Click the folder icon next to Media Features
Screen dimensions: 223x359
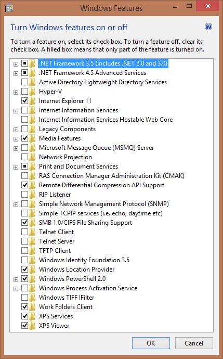point(32,138)
